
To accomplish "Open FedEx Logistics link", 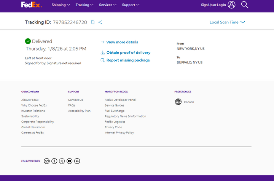I will (115, 122).
